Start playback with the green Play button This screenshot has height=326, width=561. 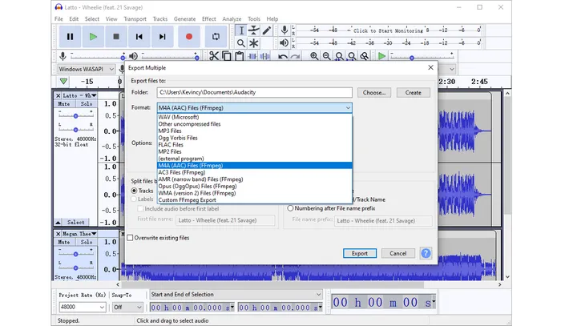point(93,37)
